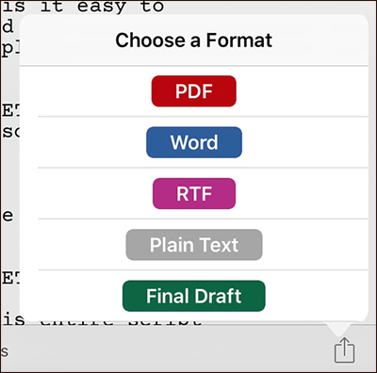
Task: Click the 'sc' script text at left
Action: pyautogui.click(x=10, y=132)
